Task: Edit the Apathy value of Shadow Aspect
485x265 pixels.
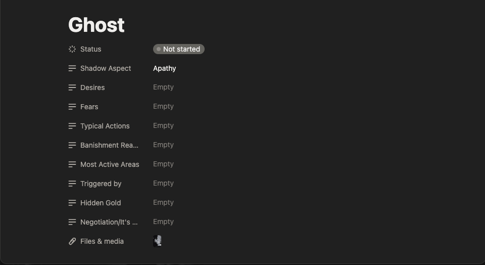Action: tap(165, 68)
